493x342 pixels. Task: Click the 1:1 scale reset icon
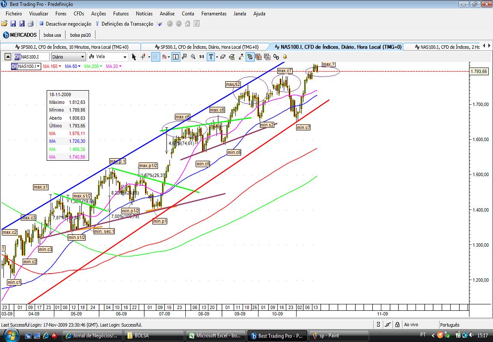[x=202, y=57]
